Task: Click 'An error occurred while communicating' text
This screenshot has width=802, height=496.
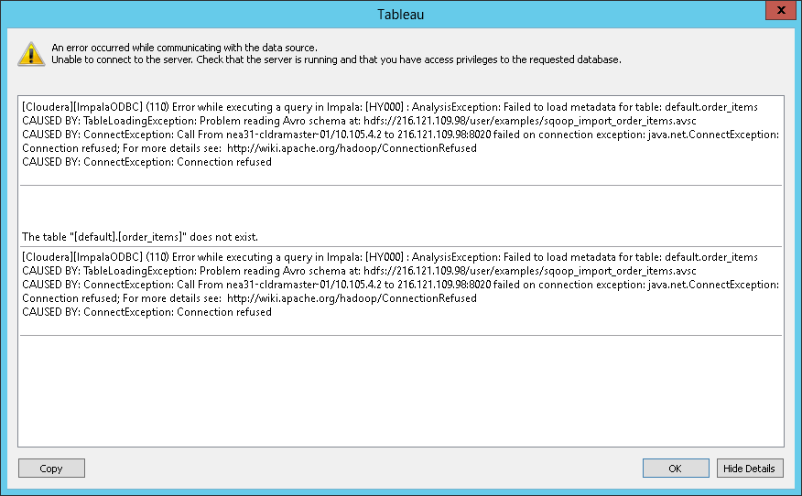Action: (184, 48)
